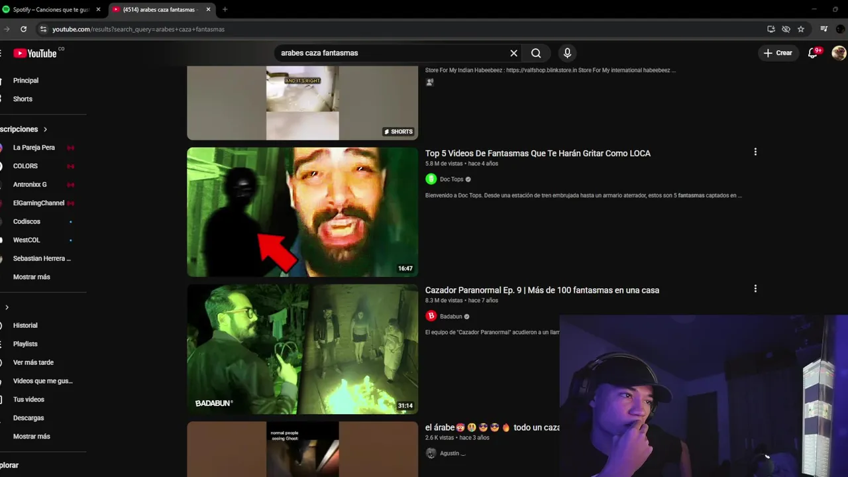
Task: Open the notifications bell
Action: [813, 53]
